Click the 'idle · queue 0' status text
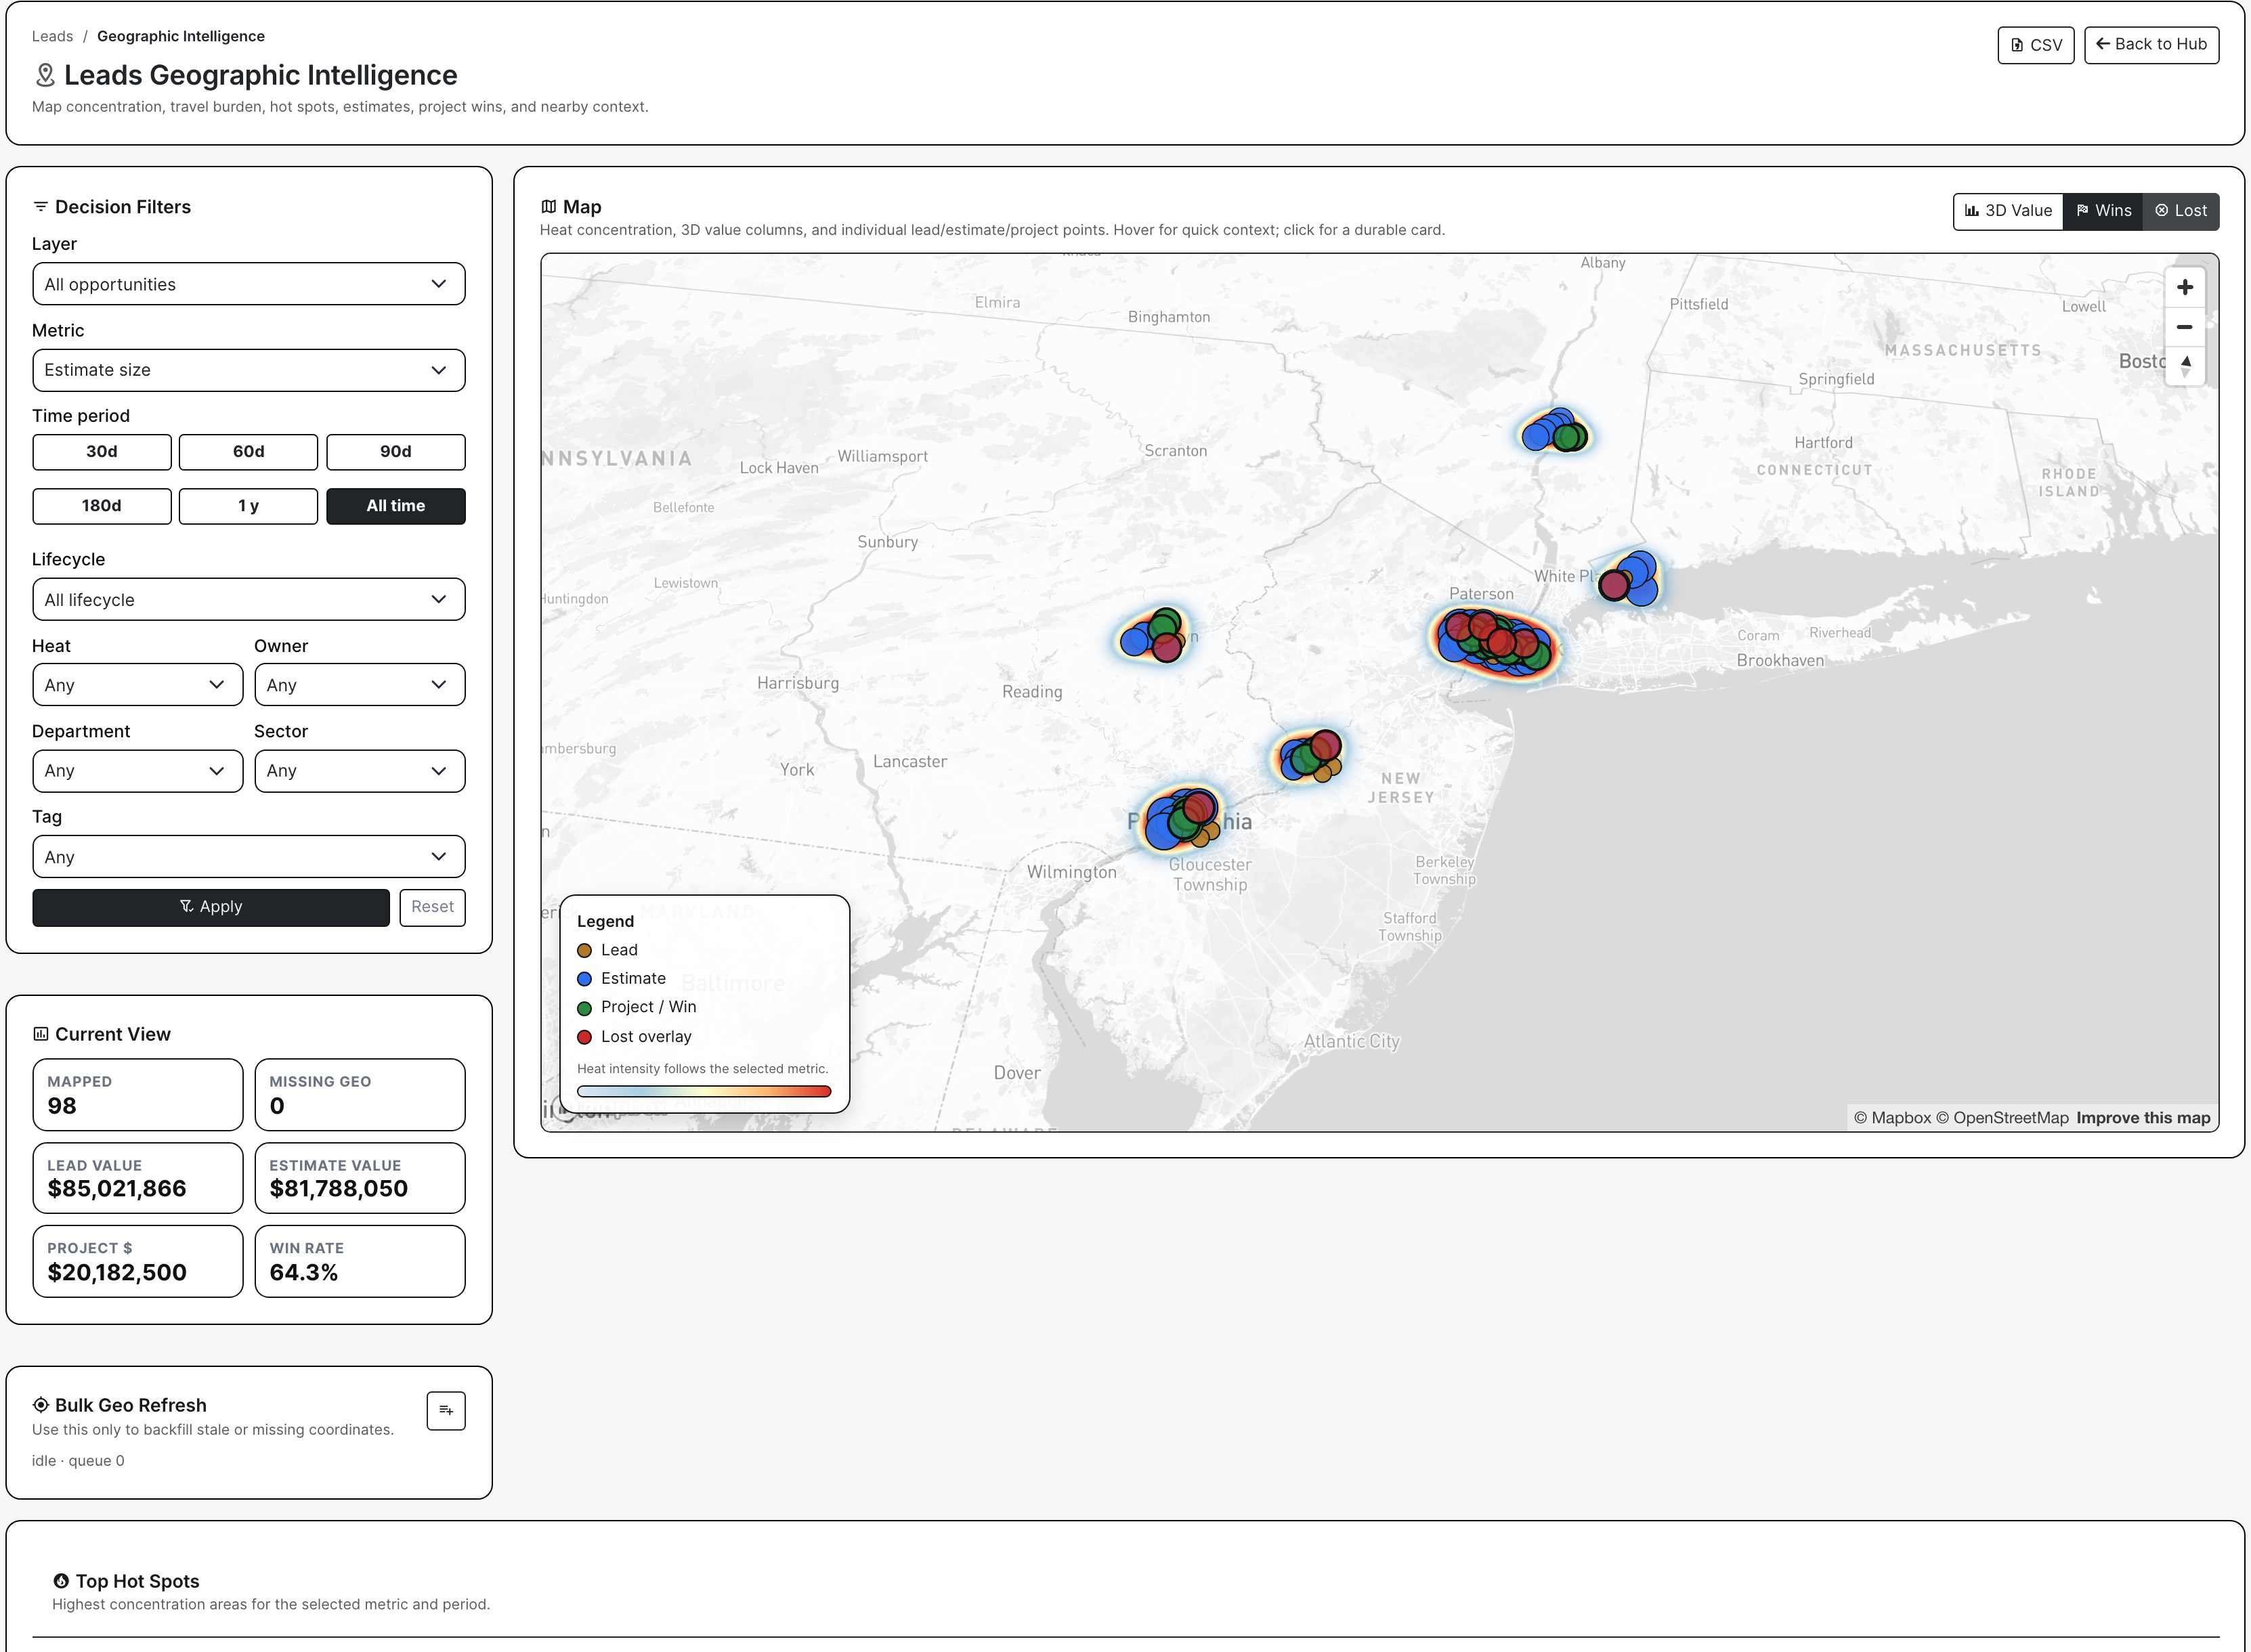This screenshot has height=1652, width=2251. click(78, 1461)
